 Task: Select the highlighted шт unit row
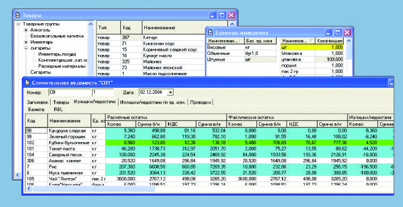pyautogui.click(x=312, y=48)
